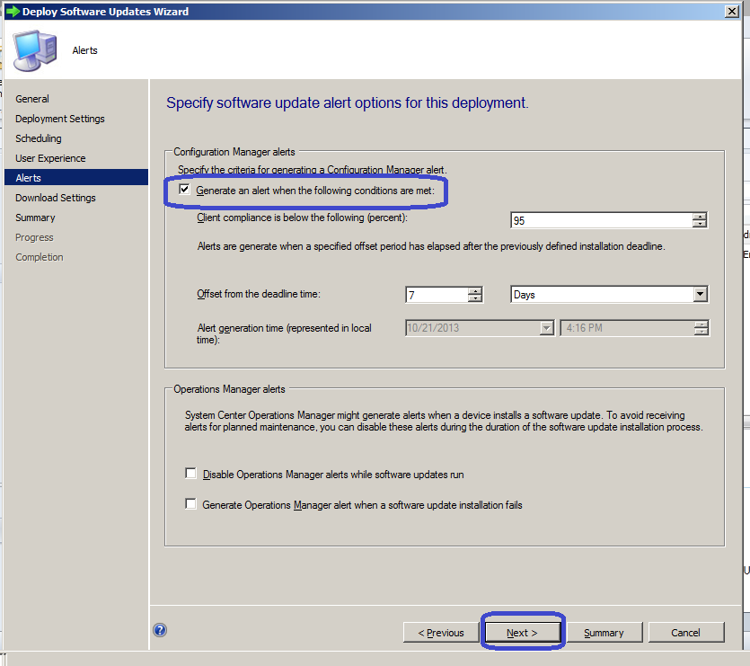Click Completion step in sidebar
750x666 pixels.
pos(40,257)
